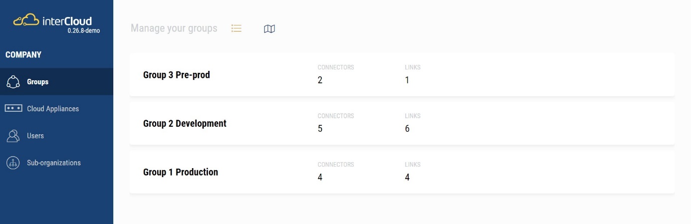Open the Group 3 Pre-prod group

tap(177, 75)
